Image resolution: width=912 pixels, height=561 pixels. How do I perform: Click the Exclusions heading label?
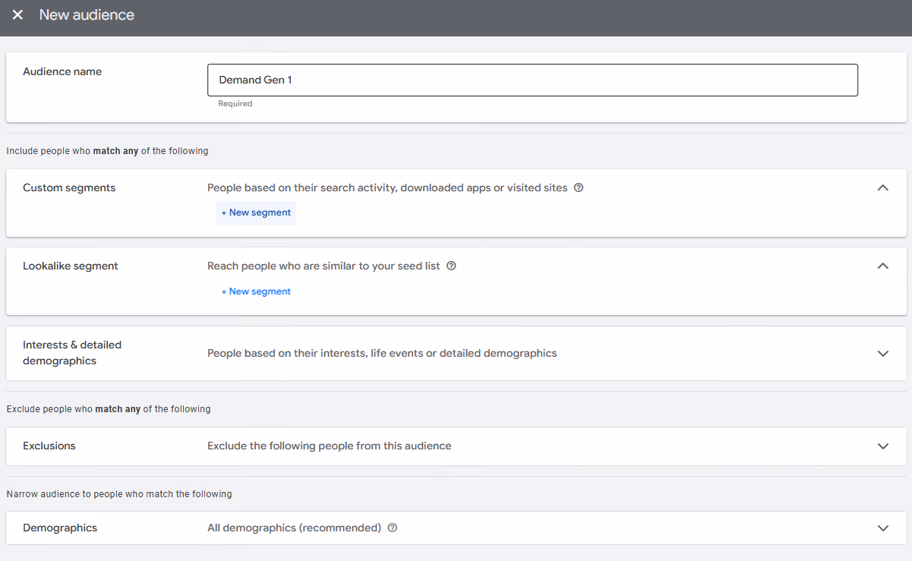click(x=49, y=446)
